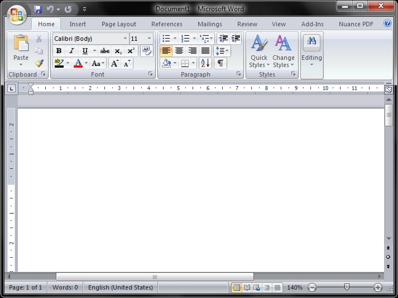This screenshot has height=298, width=398.
Task: Click the Clear Formatting icon
Action: (146, 51)
